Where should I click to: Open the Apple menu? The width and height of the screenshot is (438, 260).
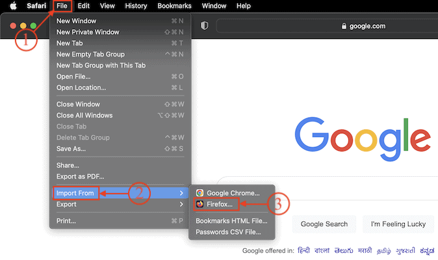(x=13, y=6)
